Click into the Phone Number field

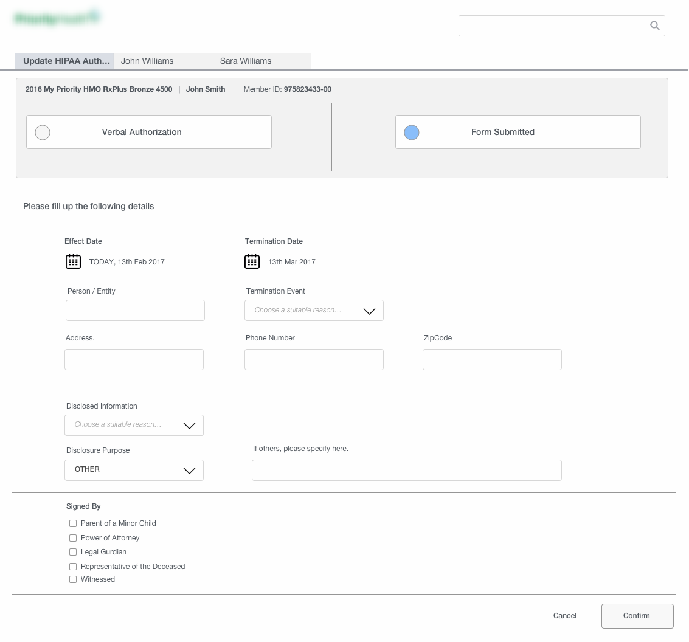click(x=314, y=359)
